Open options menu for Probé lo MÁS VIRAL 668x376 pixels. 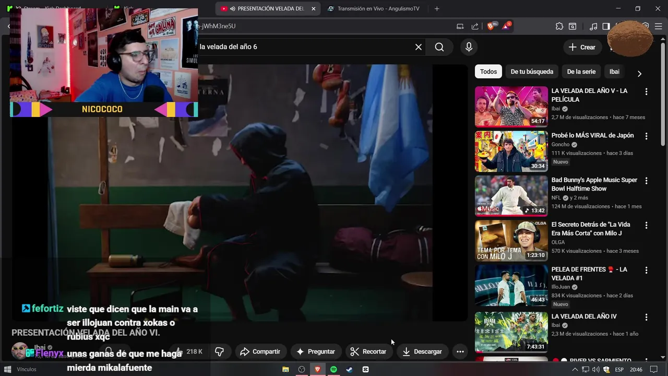(646, 136)
